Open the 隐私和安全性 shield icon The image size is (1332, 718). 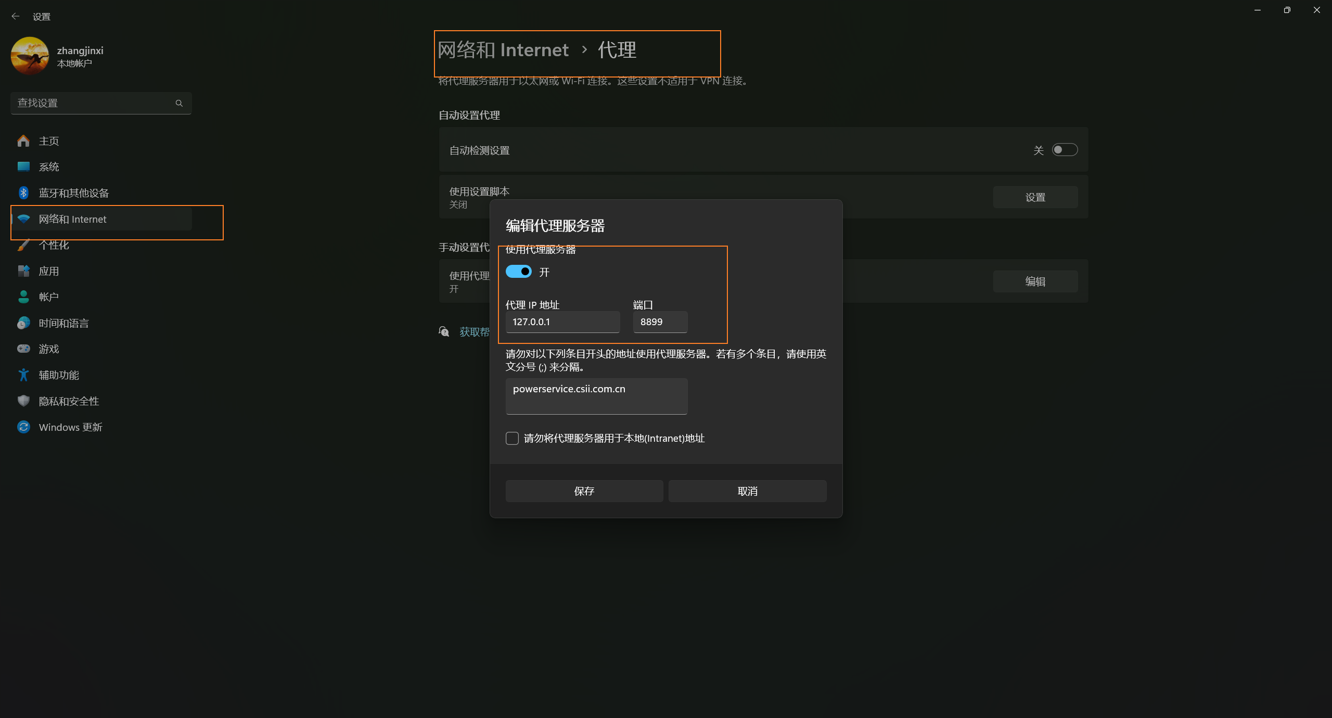point(23,401)
